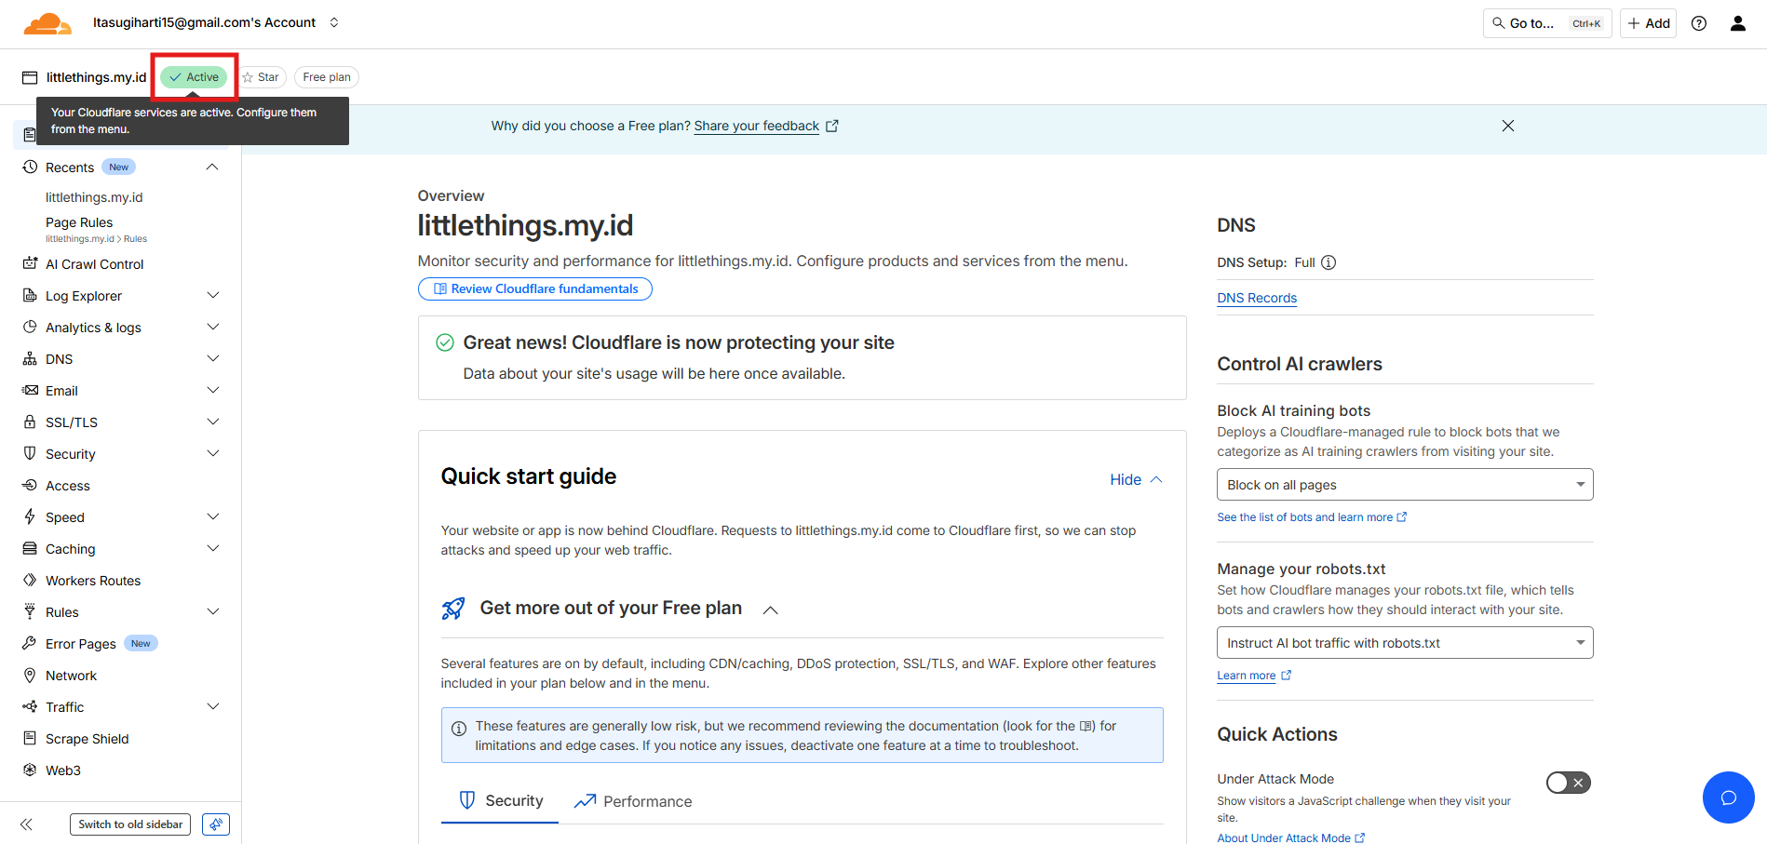This screenshot has height=844, width=1767.
Task: Collapse the Recents sidebar section
Action: tap(212, 167)
